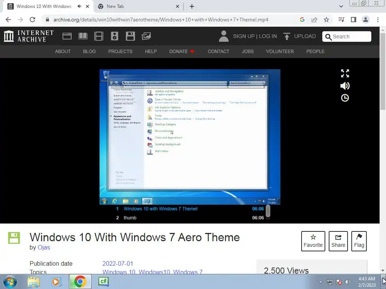Click SIGN UP link

[x=244, y=36]
